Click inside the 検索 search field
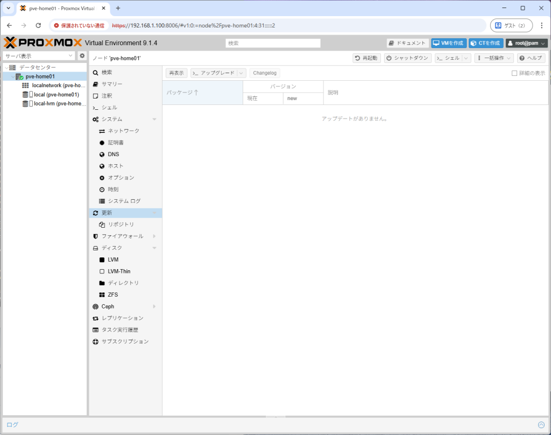551x435 pixels. 273,43
